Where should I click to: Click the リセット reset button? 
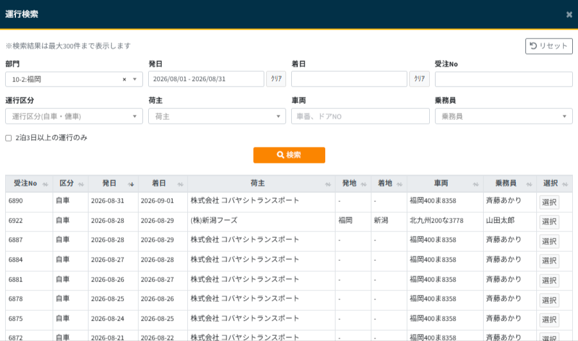549,46
